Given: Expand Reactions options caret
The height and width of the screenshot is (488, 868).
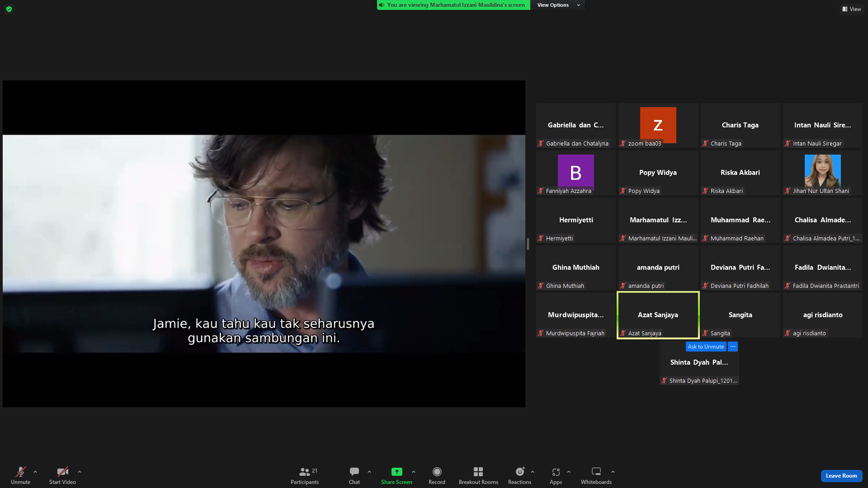Looking at the screenshot, I should pyautogui.click(x=533, y=472).
